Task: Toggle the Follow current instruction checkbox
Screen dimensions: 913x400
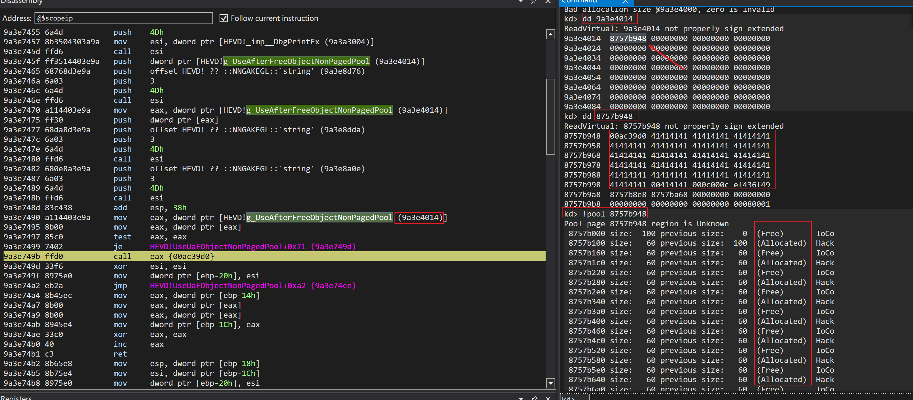Action: tap(224, 18)
